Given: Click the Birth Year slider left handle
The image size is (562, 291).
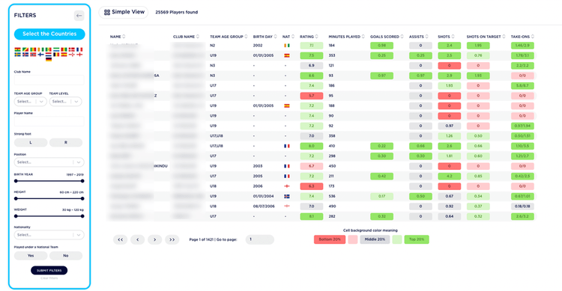Looking at the screenshot, I should pyautogui.click(x=16, y=181).
